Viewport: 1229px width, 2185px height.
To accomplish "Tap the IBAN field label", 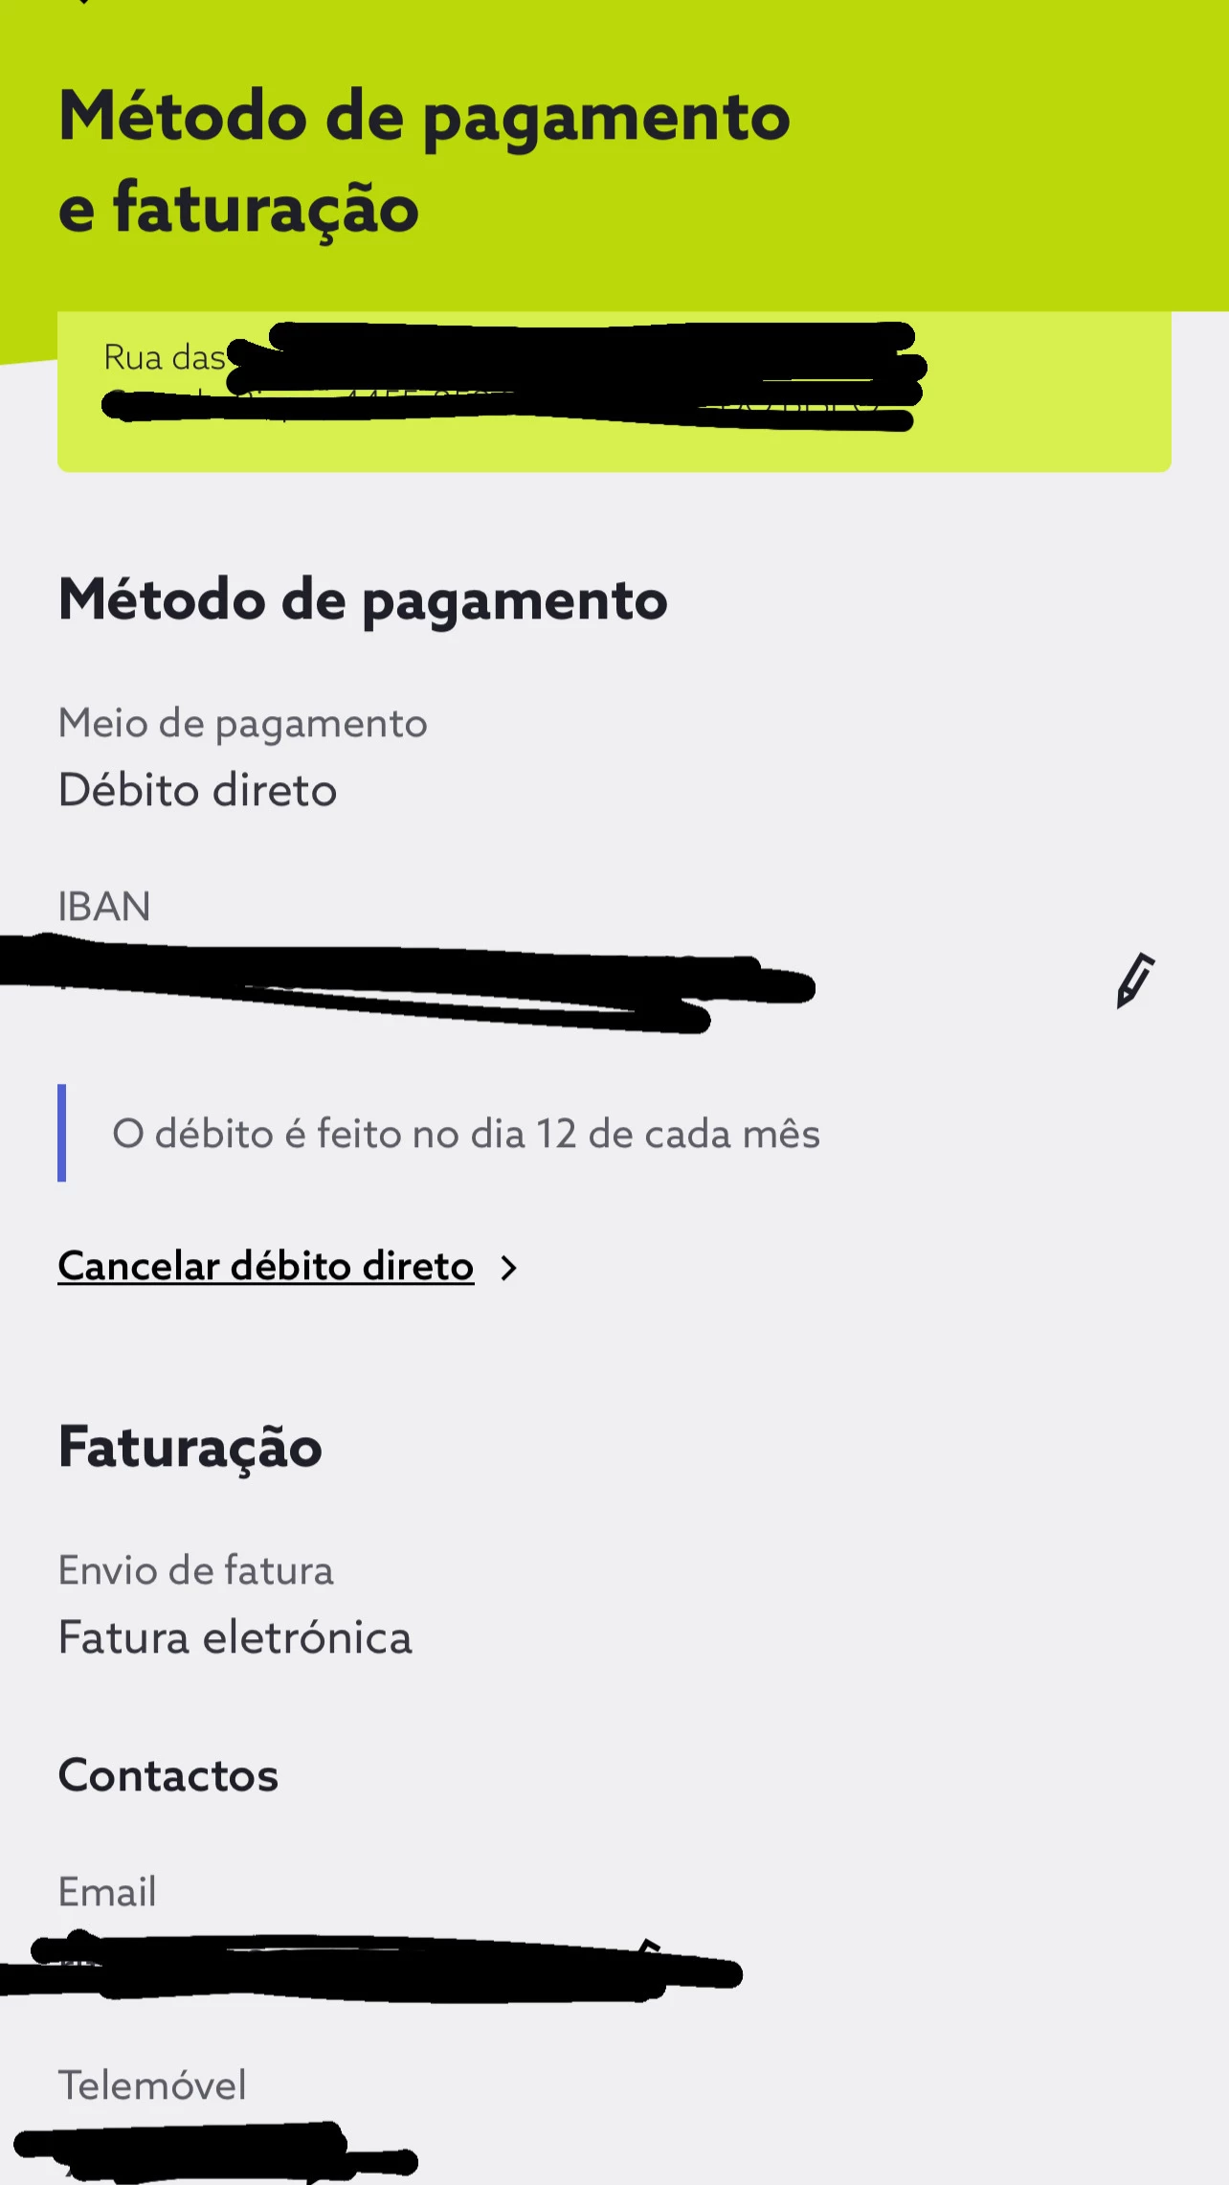I will tap(104, 907).
